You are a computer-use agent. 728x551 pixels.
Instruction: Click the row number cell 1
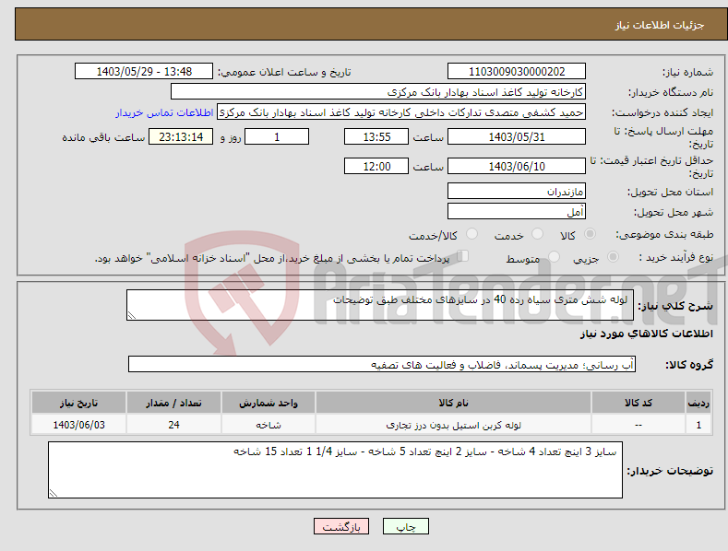698,425
